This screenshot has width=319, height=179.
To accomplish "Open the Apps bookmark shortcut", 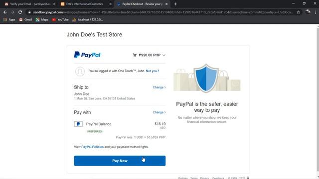I will [x=9, y=20].
